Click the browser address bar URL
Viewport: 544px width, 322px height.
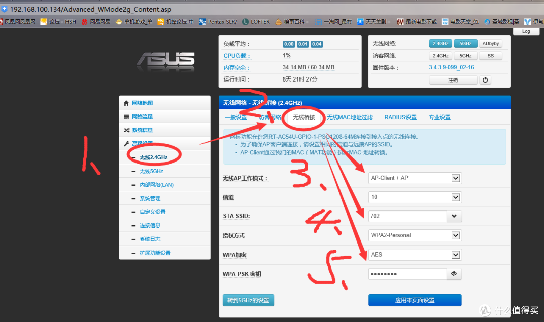tap(91, 10)
